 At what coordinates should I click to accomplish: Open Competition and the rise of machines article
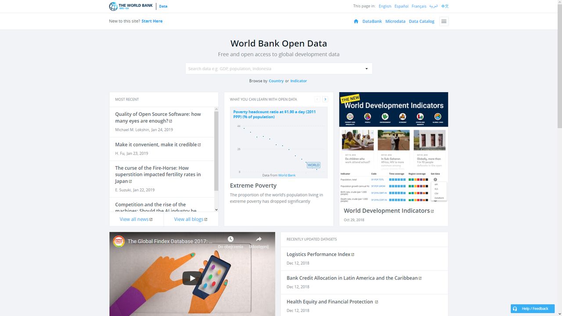(156, 208)
